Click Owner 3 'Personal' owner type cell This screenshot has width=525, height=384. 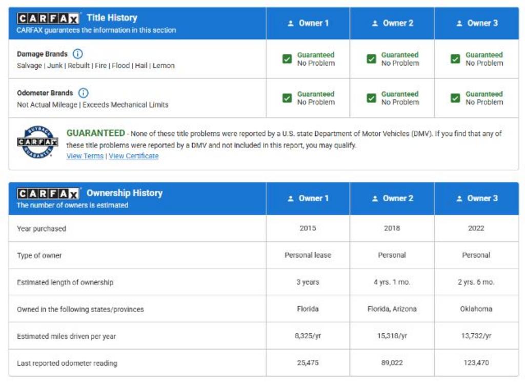476,255
